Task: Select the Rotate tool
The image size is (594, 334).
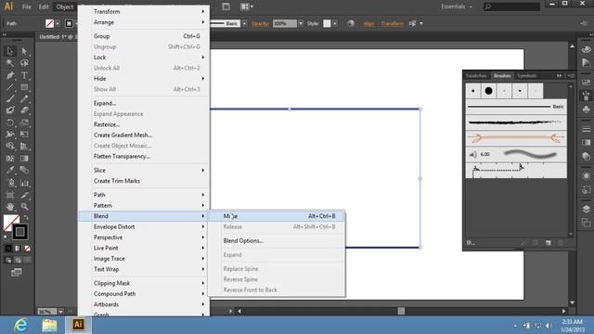Action: 10,122
